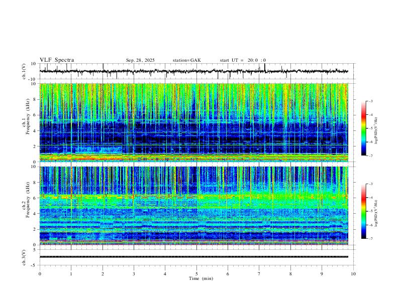Click the ch.2 spectrogram panel
398x307 pixels.
click(x=194, y=206)
